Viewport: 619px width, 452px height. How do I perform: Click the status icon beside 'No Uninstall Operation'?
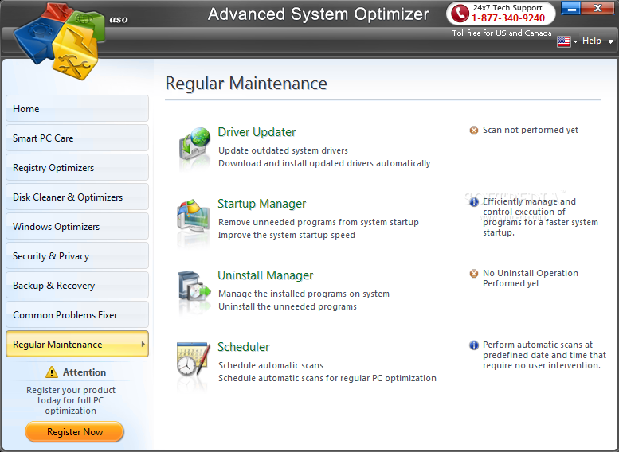(x=474, y=273)
